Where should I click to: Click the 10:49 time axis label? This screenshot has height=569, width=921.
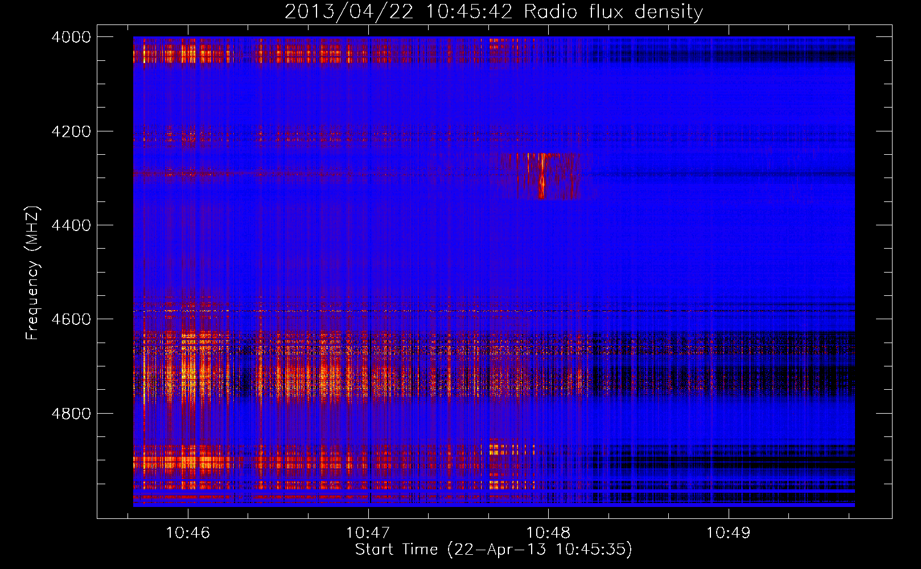[729, 533]
